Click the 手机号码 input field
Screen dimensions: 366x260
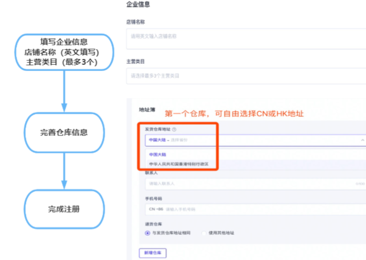click(263, 209)
